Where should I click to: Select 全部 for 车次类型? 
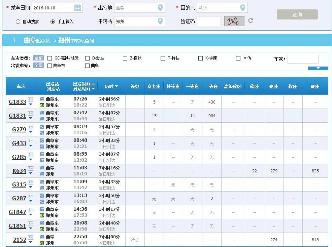coord(38,58)
